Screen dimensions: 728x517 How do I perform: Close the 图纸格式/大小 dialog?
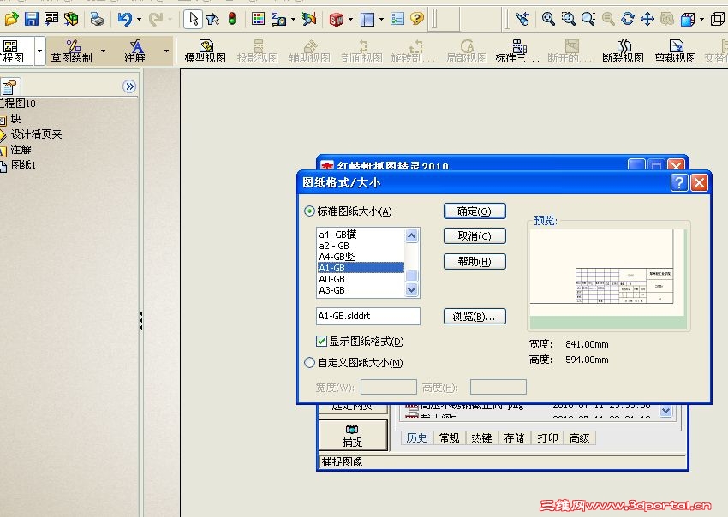click(699, 182)
